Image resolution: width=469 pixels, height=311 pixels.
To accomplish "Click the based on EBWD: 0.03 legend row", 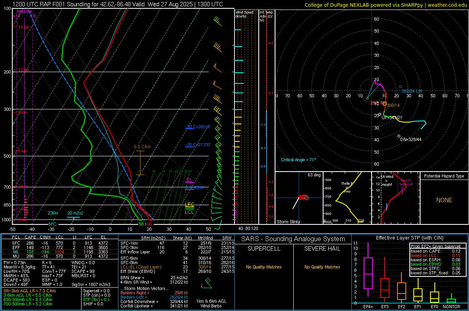I will pyautogui.click(x=436, y=264).
